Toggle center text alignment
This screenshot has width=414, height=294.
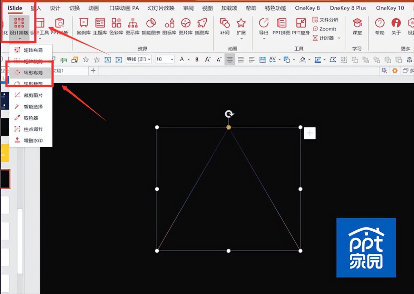[x=230, y=60]
